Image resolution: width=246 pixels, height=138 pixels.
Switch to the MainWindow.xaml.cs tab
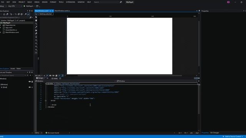62,11
